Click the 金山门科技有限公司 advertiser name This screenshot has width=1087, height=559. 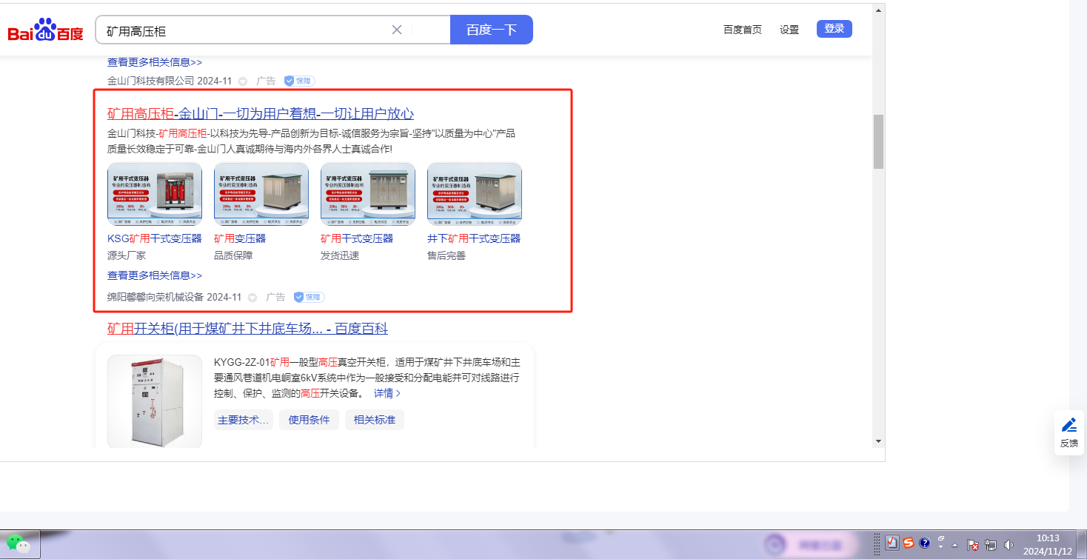click(x=150, y=81)
